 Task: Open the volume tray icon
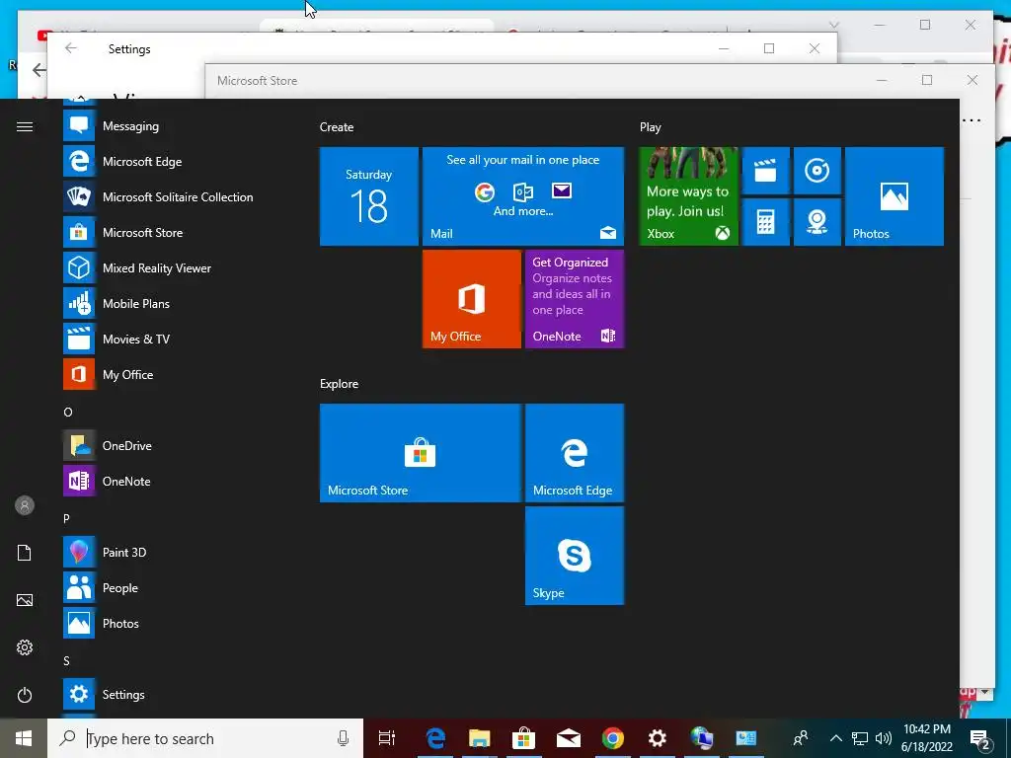point(884,738)
